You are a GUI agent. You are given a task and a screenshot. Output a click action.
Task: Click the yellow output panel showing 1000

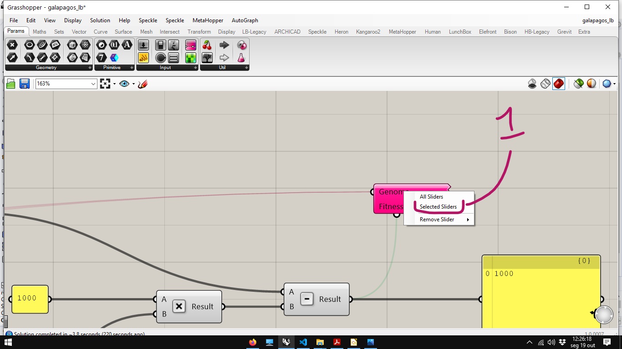[x=541, y=292]
